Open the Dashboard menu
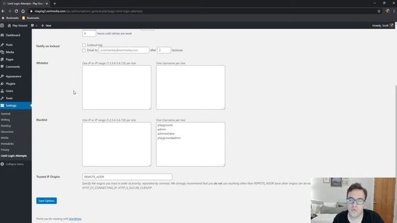397x223 pixels. [16, 35]
